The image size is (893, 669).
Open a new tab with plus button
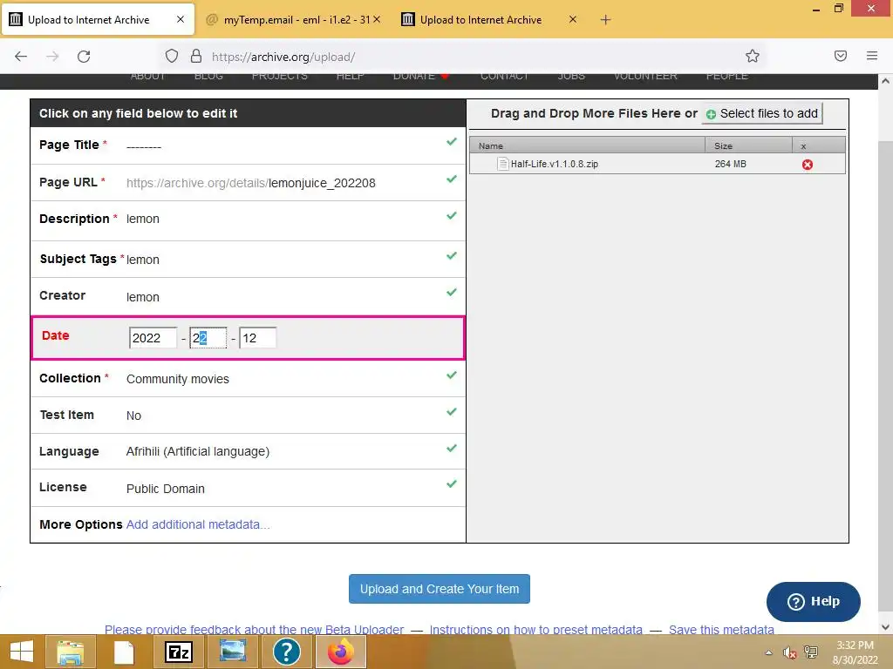pos(605,20)
